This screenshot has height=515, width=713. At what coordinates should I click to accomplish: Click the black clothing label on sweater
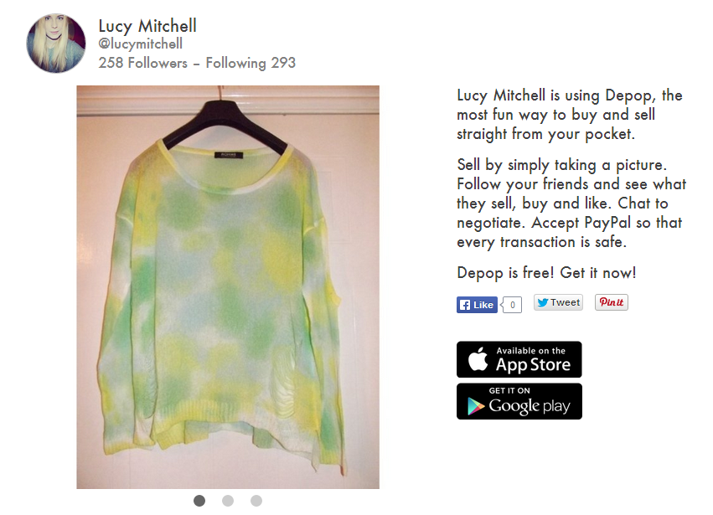[x=229, y=155]
